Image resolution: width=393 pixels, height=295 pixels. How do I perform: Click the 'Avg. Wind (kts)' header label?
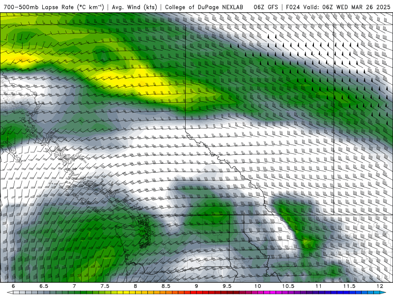point(134,7)
